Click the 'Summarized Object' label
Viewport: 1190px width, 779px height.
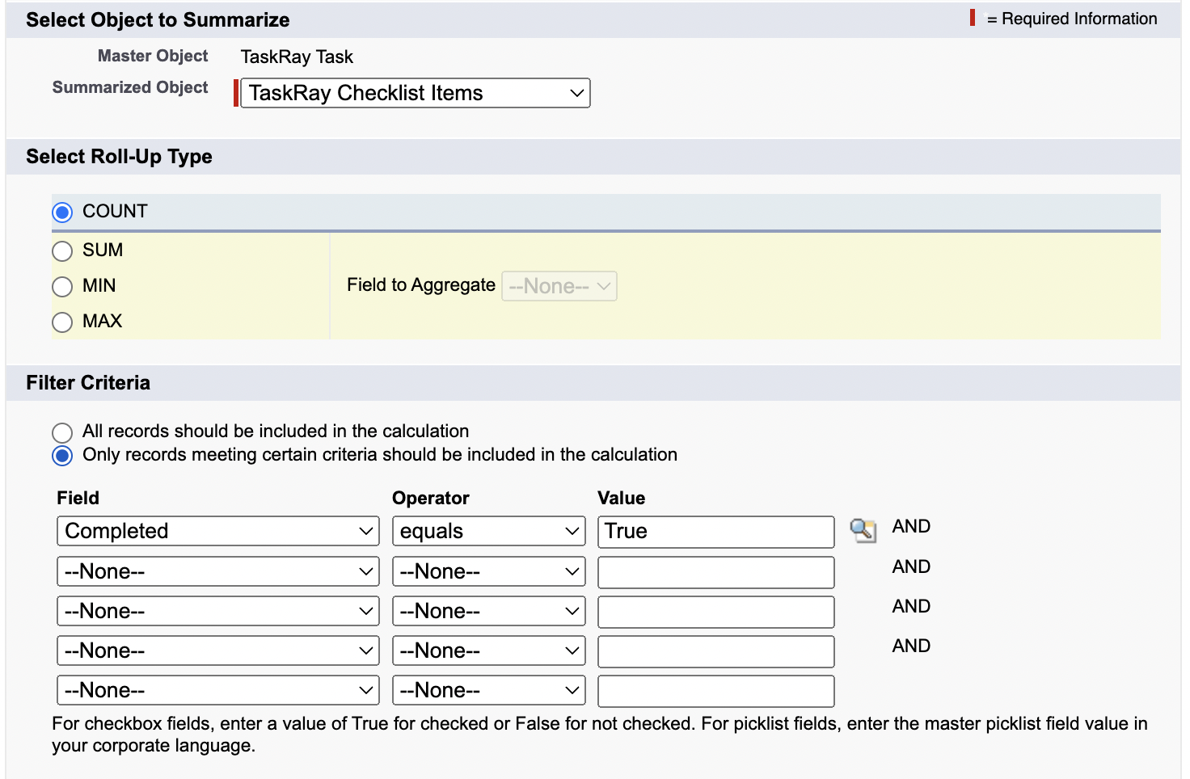130,87
